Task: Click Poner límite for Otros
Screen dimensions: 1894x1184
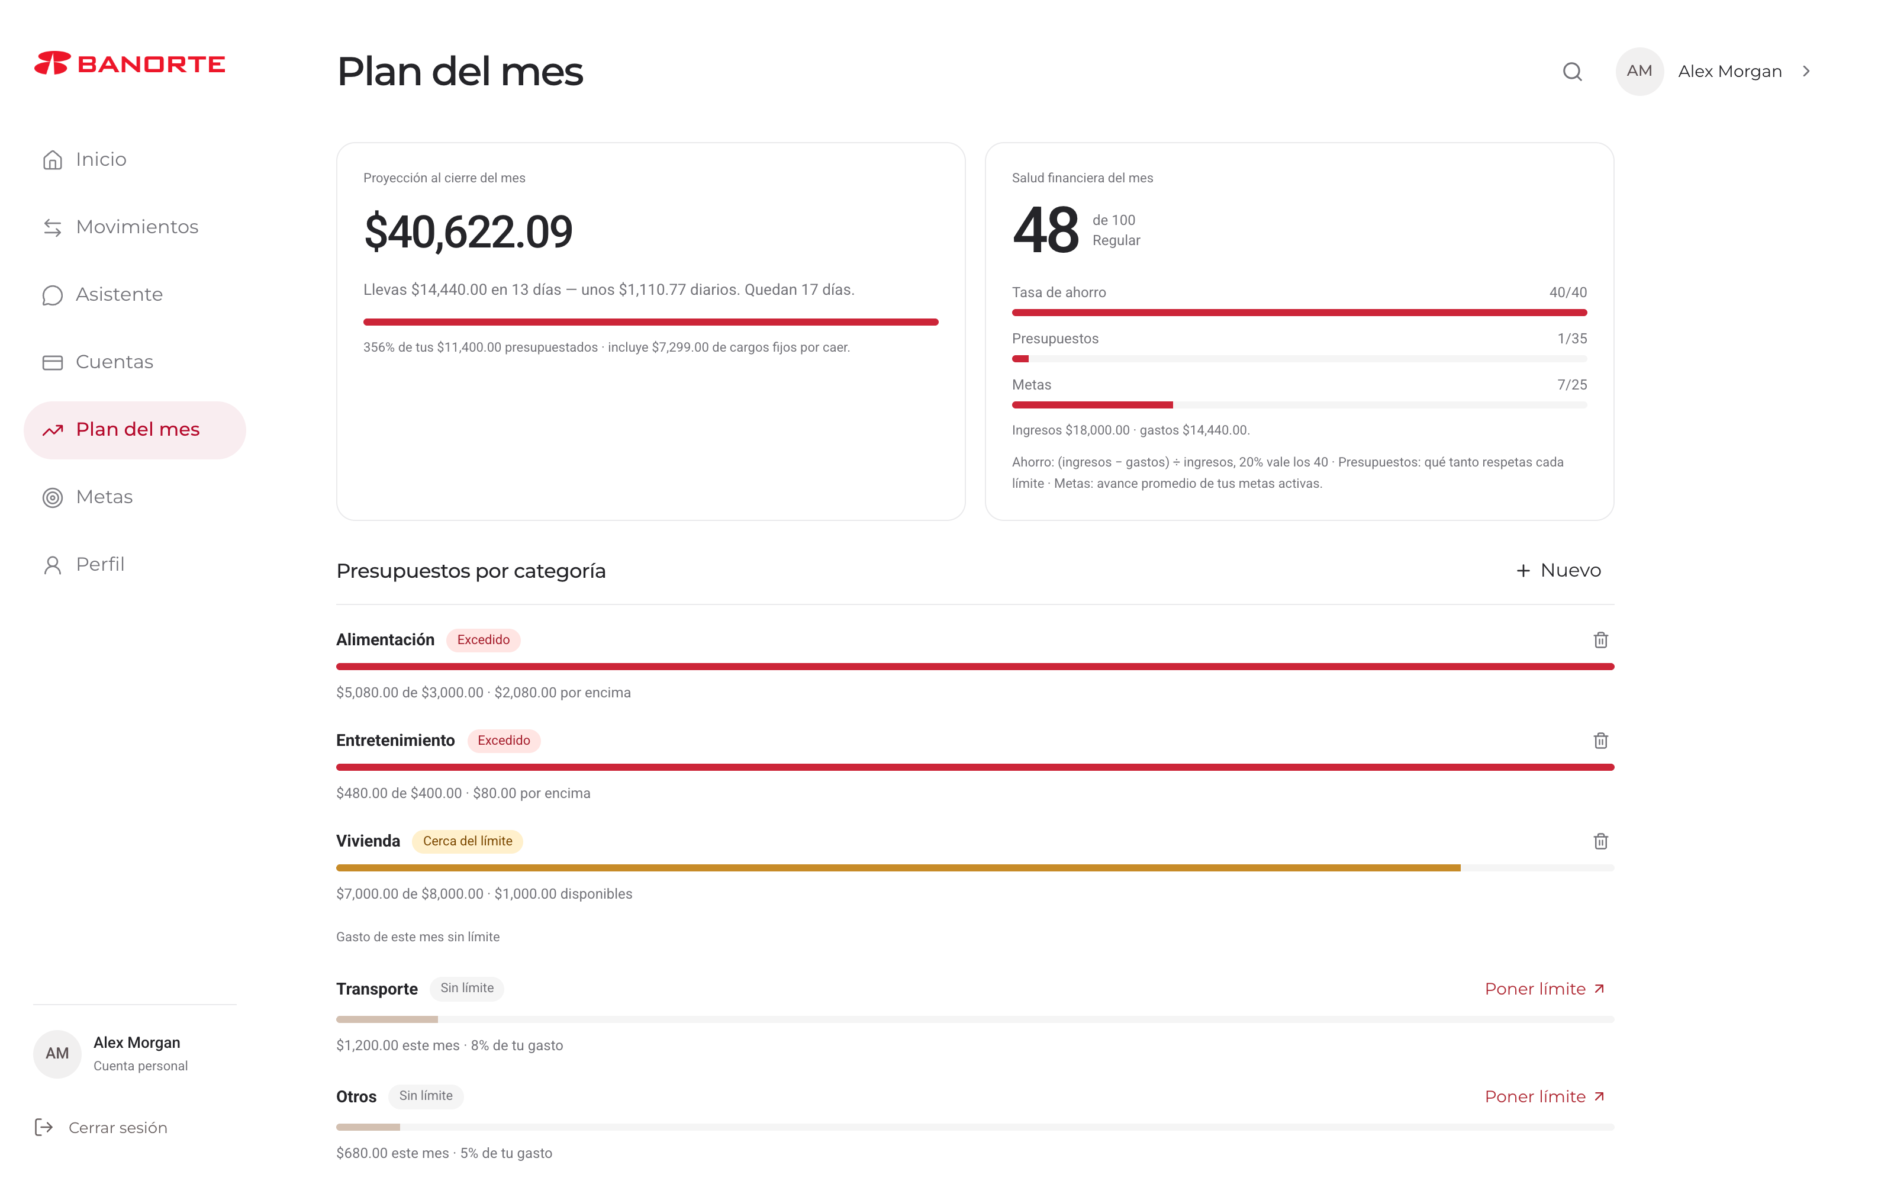Action: pyautogui.click(x=1545, y=1096)
